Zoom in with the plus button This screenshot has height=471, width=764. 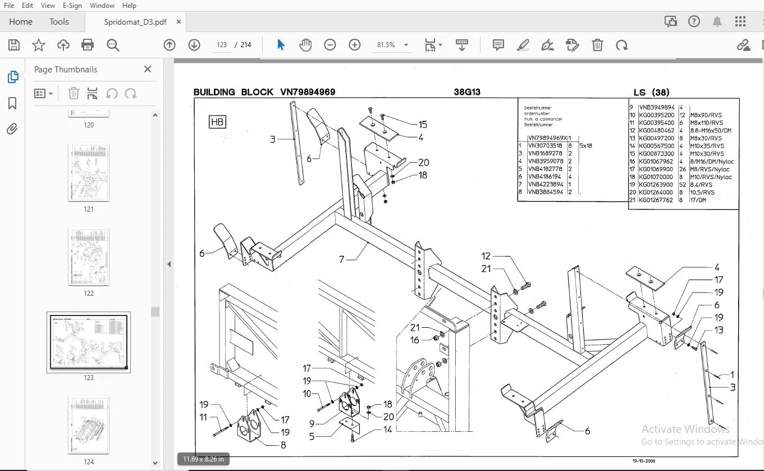[x=355, y=45]
